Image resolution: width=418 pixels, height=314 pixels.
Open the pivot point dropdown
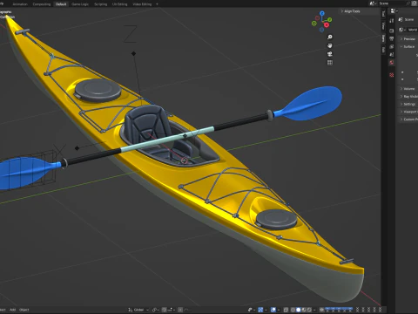coord(155,310)
